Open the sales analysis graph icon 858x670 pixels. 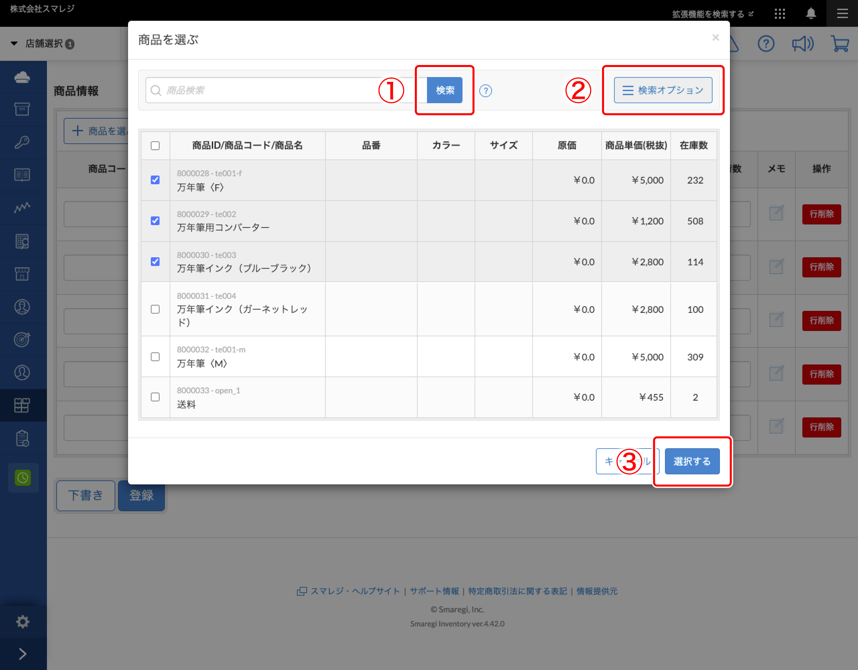tap(22, 207)
